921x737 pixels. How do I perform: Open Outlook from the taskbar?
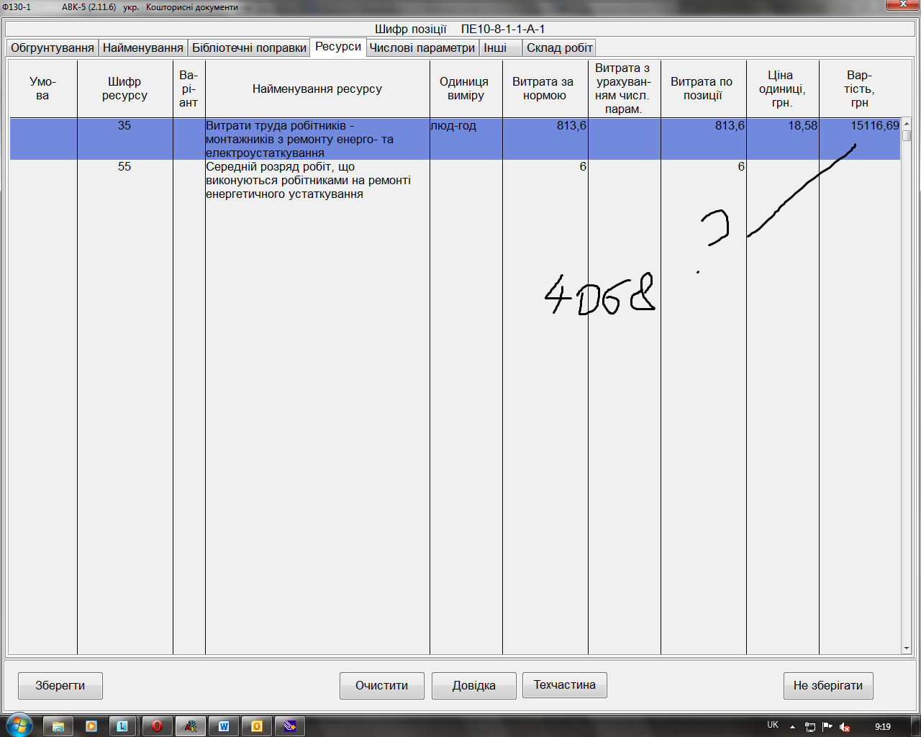257,726
